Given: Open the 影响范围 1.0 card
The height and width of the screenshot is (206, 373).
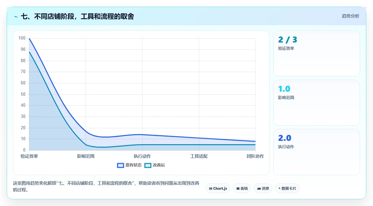Looking at the screenshot, I should [317, 103].
